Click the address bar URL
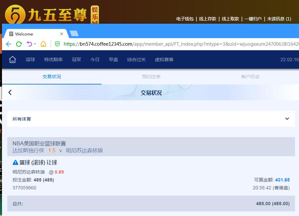This screenshot has height=216, width=299. [181, 44]
